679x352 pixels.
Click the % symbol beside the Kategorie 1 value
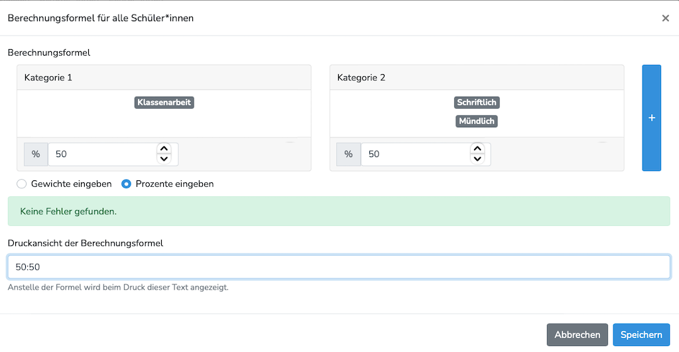coord(36,154)
